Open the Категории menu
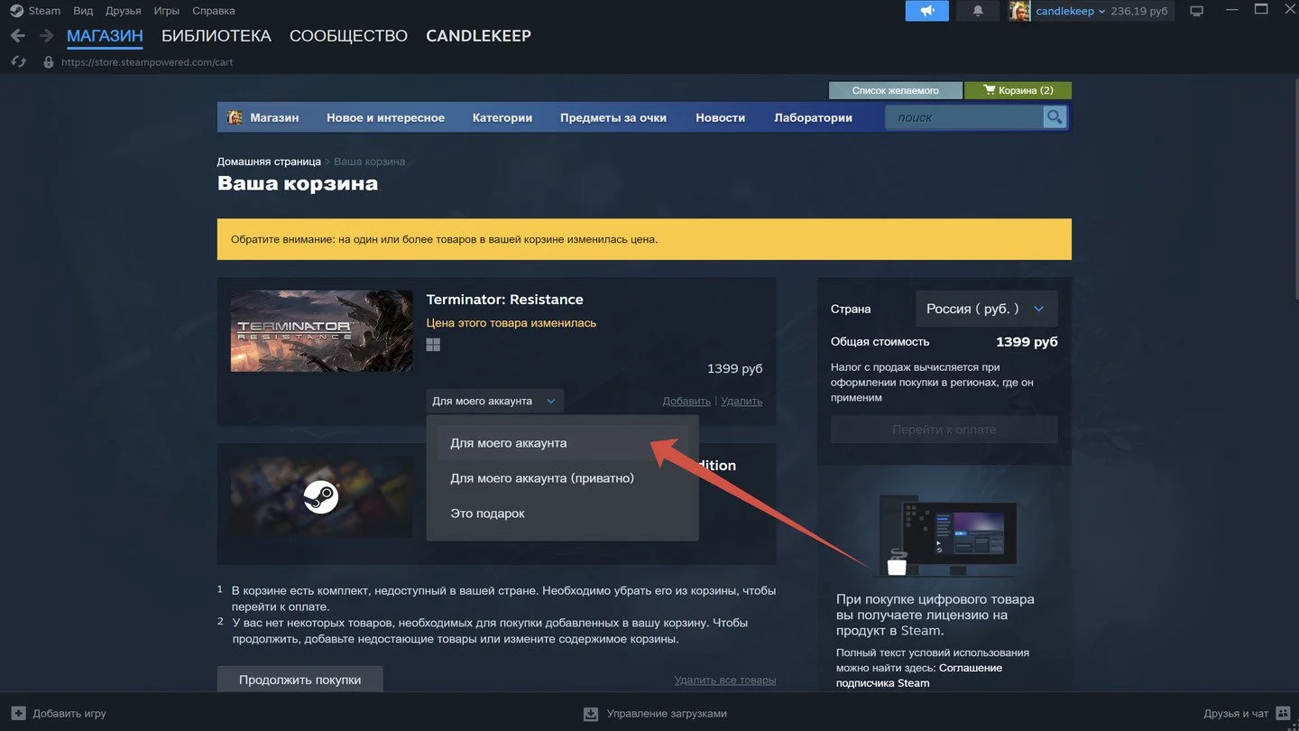The image size is (1299, 731). point(502,117)
